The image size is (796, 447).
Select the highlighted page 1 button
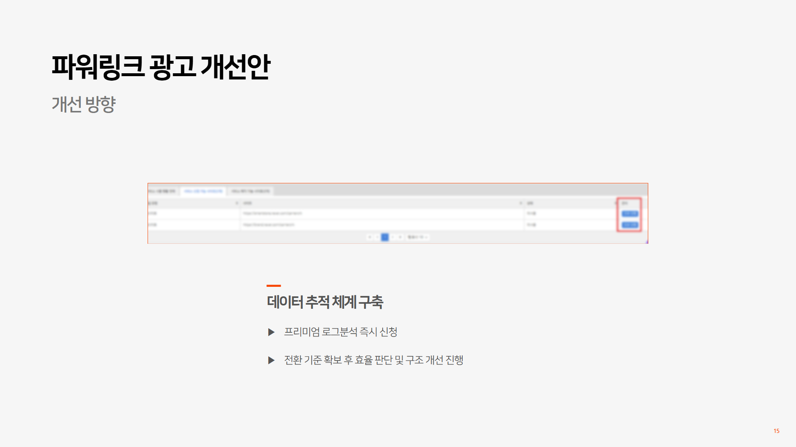385,237
